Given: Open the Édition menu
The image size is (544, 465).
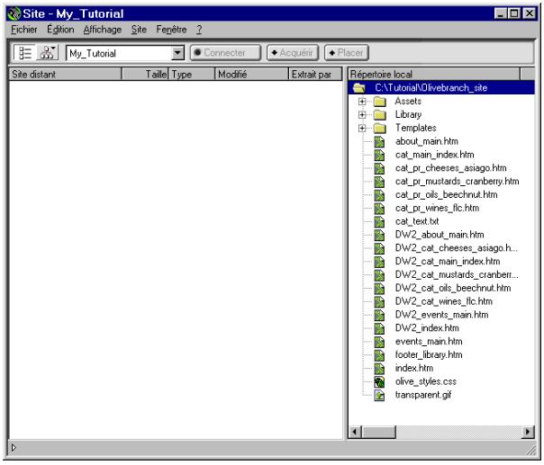Looking at the screenshot, I should [60, 30].
